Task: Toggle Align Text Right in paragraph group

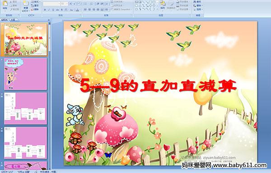Action: (93, 9)
